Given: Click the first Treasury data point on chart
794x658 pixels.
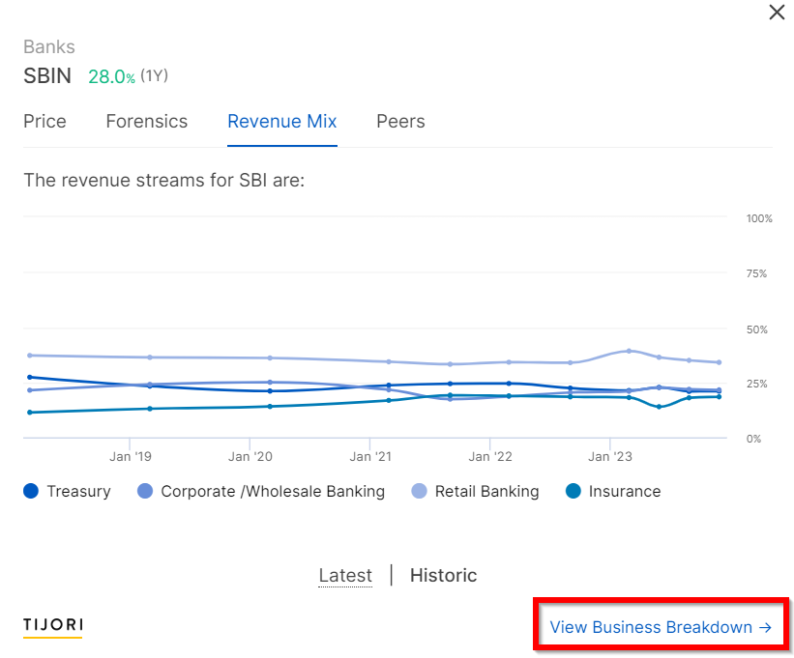Looking at the screenshot, I should tap(30, 377).
